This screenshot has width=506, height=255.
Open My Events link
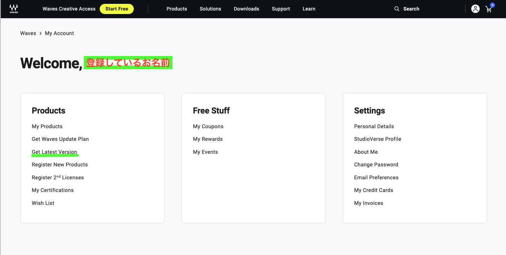tap(205, 152)
